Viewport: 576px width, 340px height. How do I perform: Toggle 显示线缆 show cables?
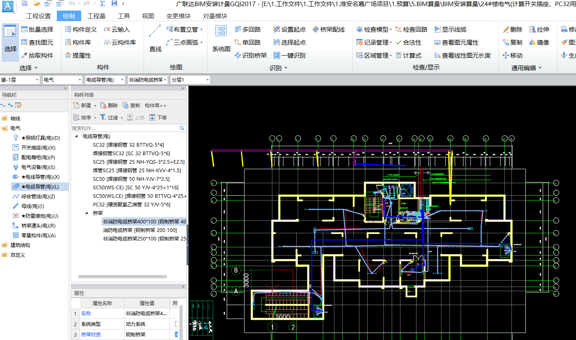click(x=450, y=29)
